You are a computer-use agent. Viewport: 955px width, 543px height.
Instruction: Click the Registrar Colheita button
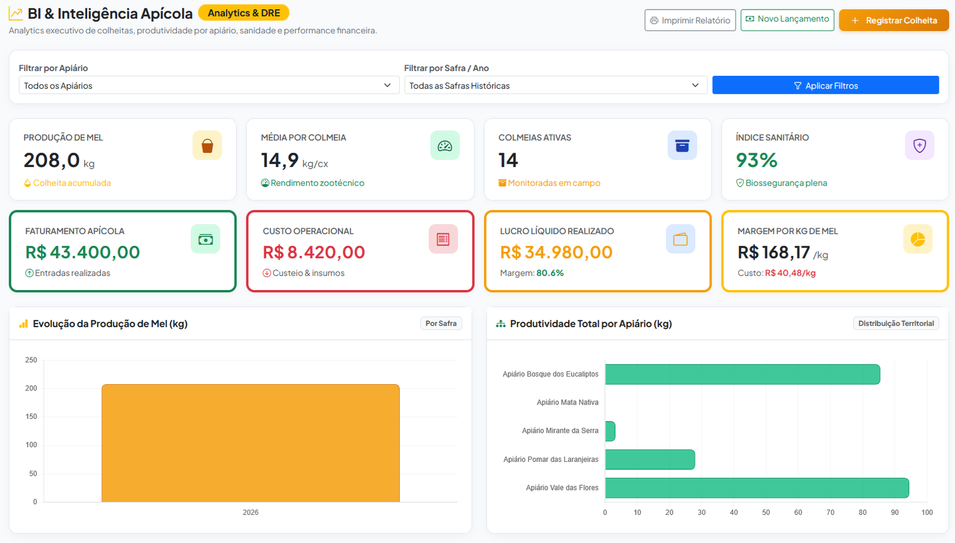[x=894, y=20]
